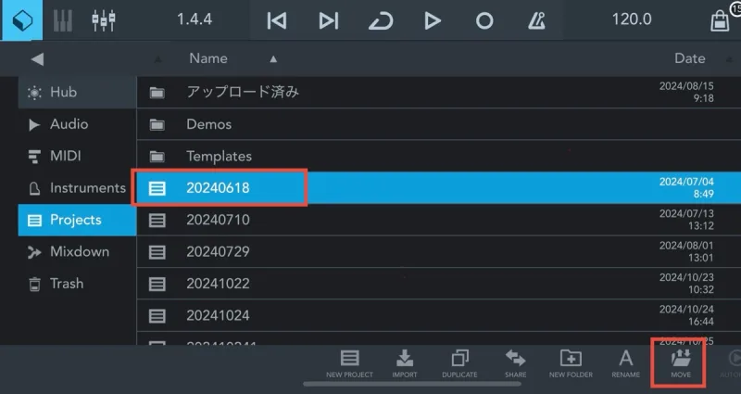This screenshot has height=394, width=741.
Task: Collapse browser with the back arrow
Action: click(37, 58)
